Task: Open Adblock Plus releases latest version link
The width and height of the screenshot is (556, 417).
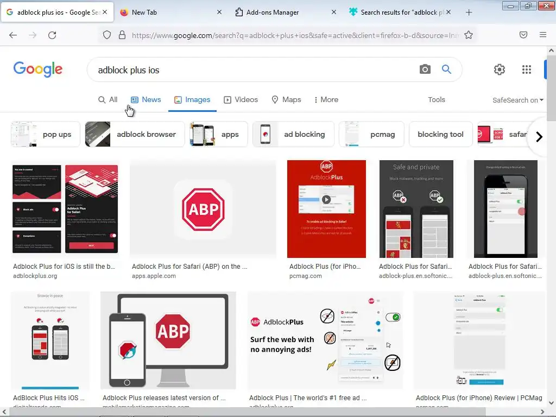Action: pyautogui.click(x=164, y=398)
